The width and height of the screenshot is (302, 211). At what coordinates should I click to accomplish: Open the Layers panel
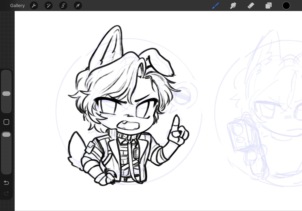(269, 6)
